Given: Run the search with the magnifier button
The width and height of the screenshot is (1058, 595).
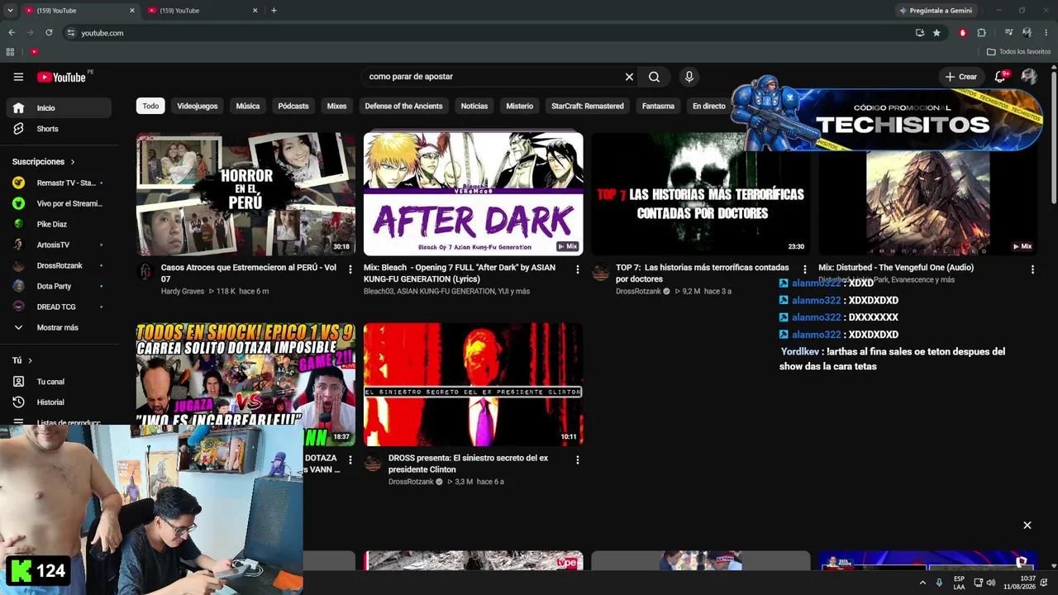Looking at the screenshot, I should pyautogui.click(x=654, y=77).
